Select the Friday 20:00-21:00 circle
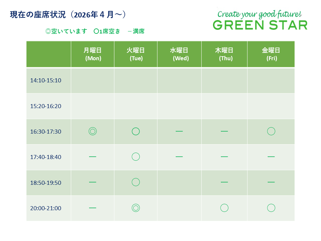The height and width of the screenshot is (241, 321). (x=271, y=208)
